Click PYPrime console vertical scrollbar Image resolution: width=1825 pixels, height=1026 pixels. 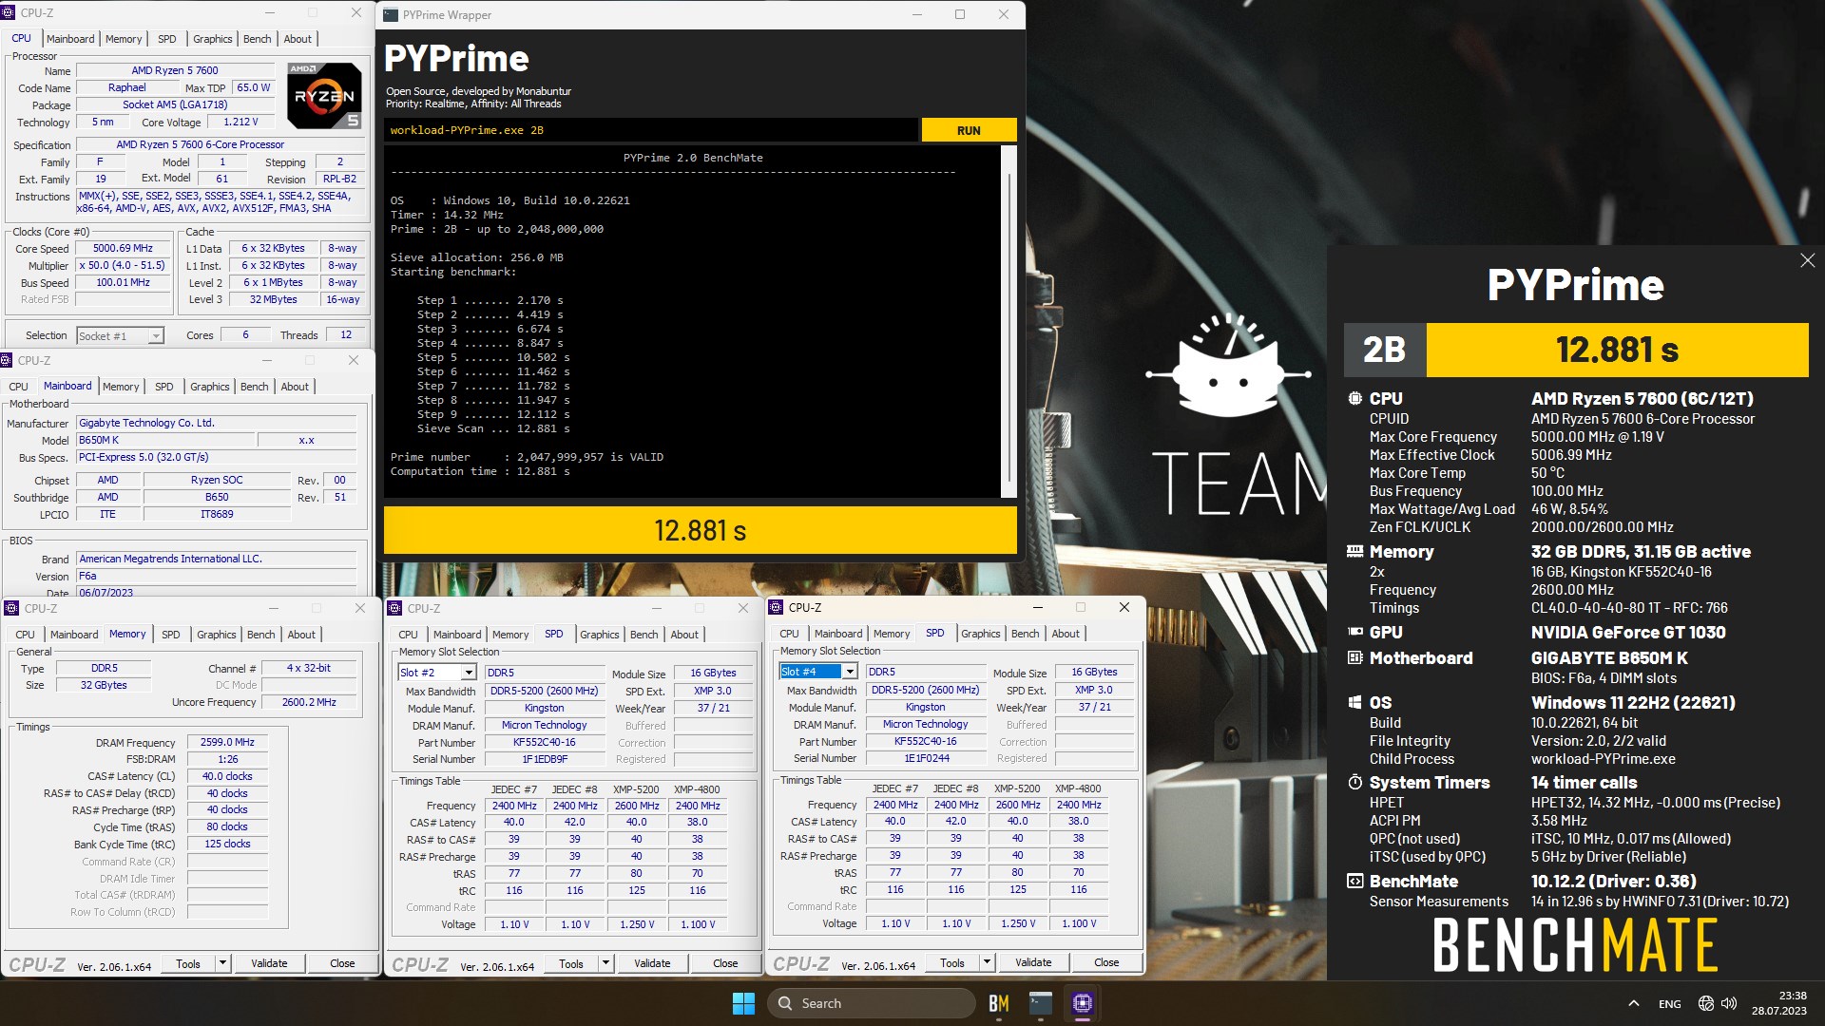(1009, 323)
